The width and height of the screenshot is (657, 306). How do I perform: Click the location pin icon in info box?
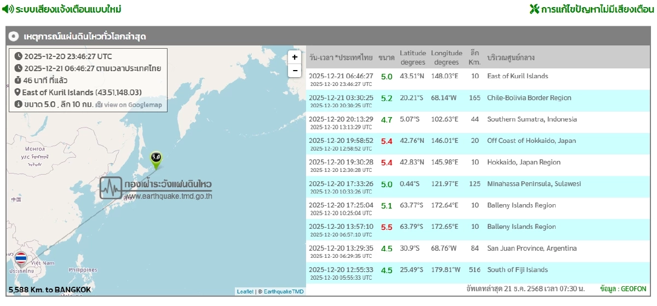tap(18, 93)
